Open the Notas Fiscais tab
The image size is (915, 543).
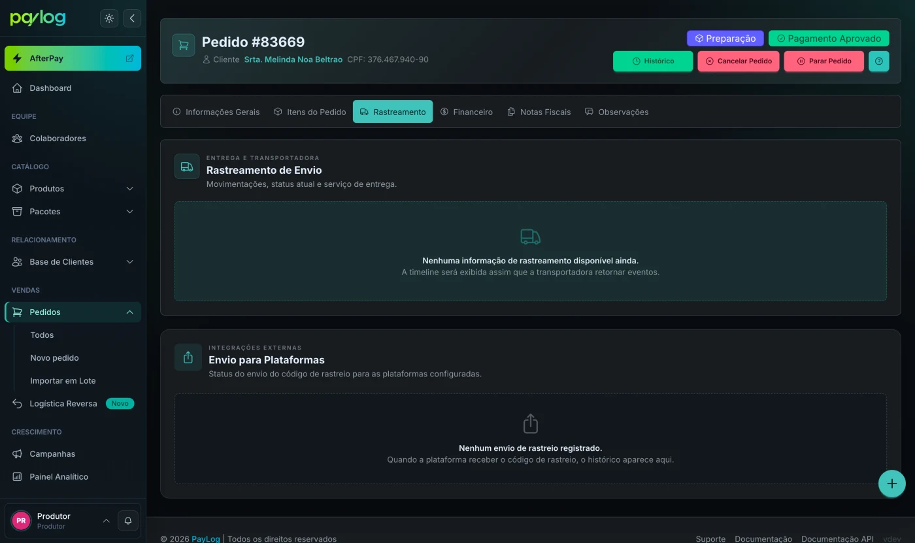539,112
